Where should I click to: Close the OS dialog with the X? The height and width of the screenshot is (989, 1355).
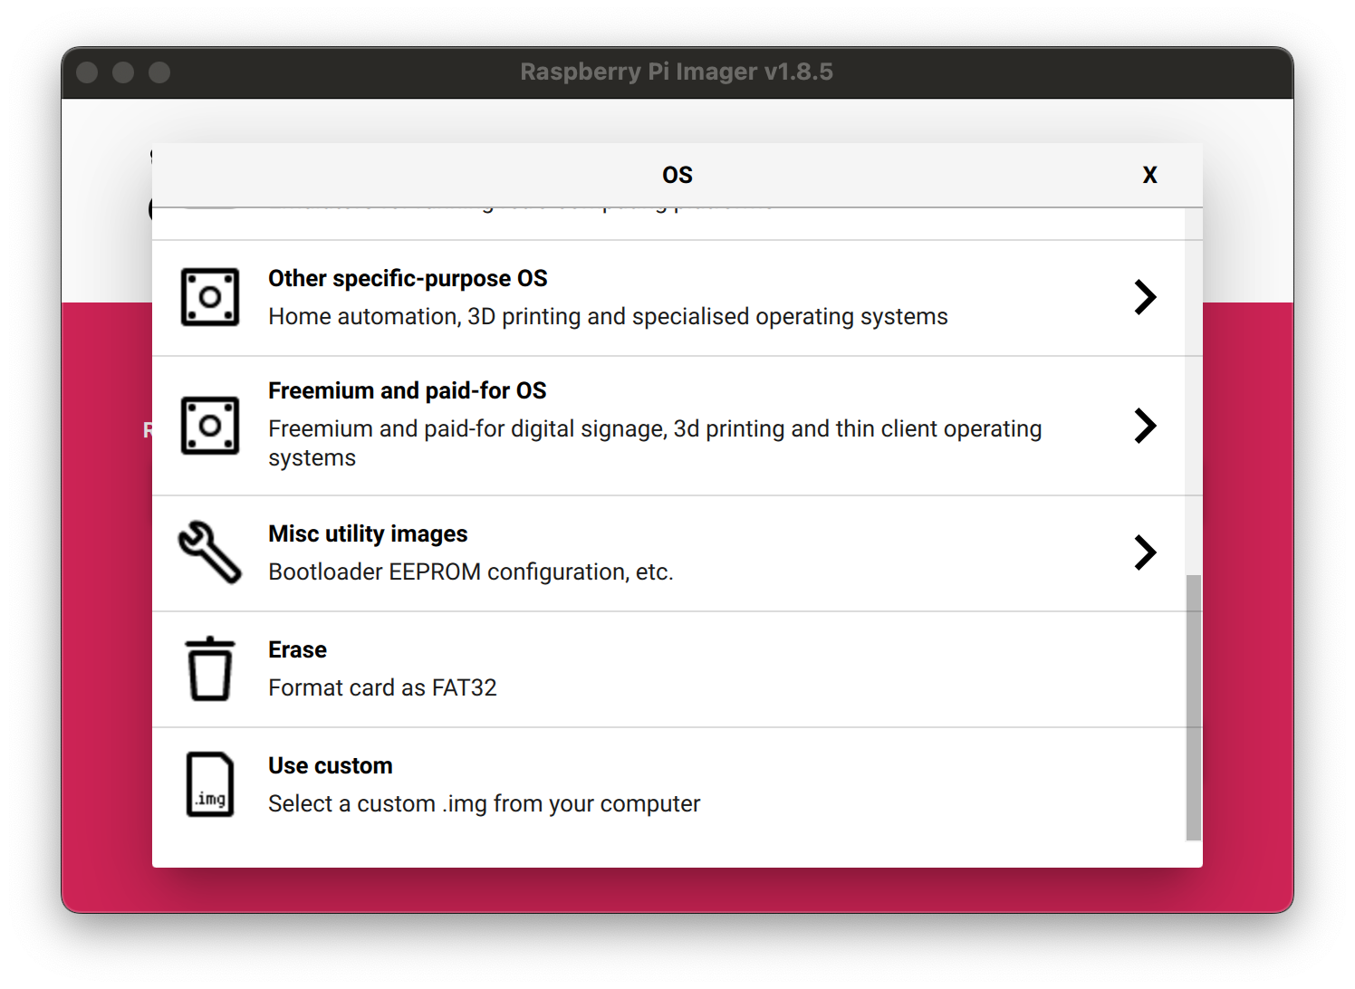click(x=1149, y=175)
